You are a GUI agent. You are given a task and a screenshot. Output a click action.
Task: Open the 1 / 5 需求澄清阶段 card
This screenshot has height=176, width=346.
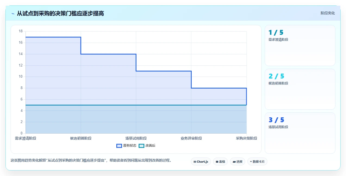(300, 46)
